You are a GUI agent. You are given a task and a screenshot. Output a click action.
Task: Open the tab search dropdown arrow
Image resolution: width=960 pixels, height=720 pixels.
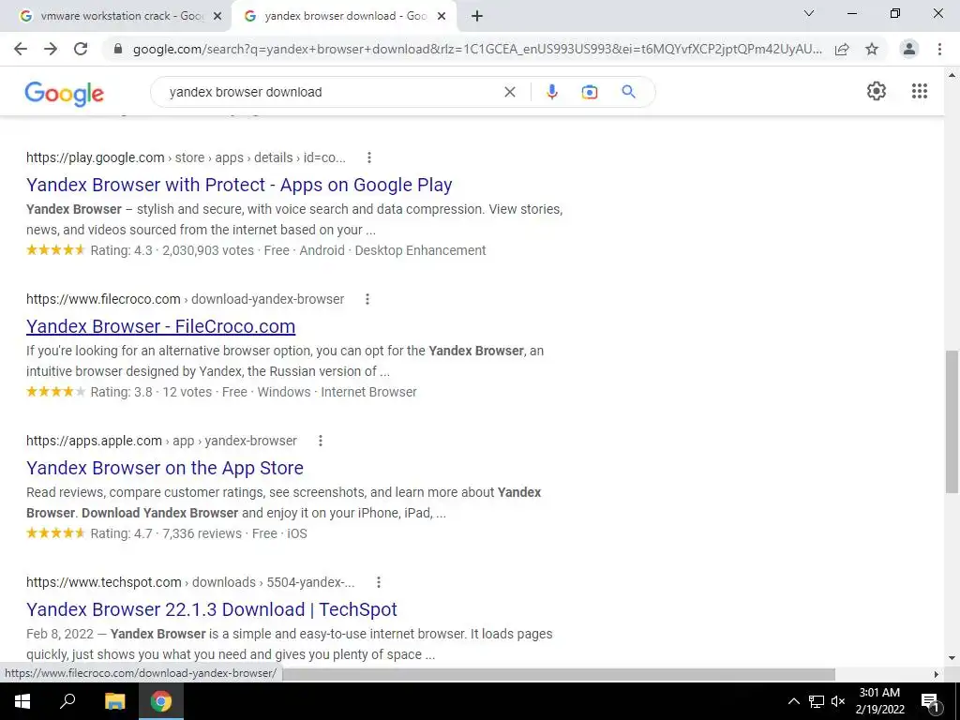pyautogui.click(x=809, y=13)
